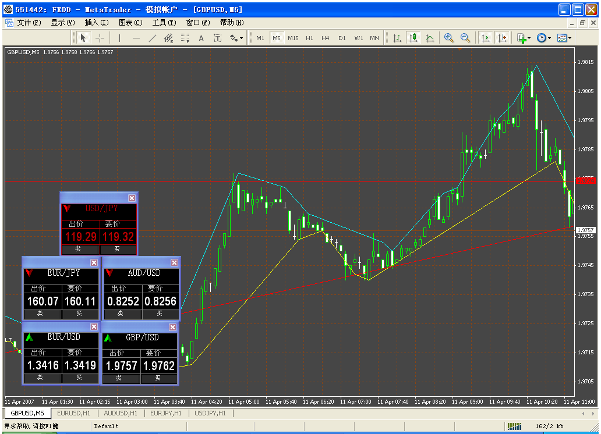
Task: Switch chart to bar chart mode
Action: 397,38
